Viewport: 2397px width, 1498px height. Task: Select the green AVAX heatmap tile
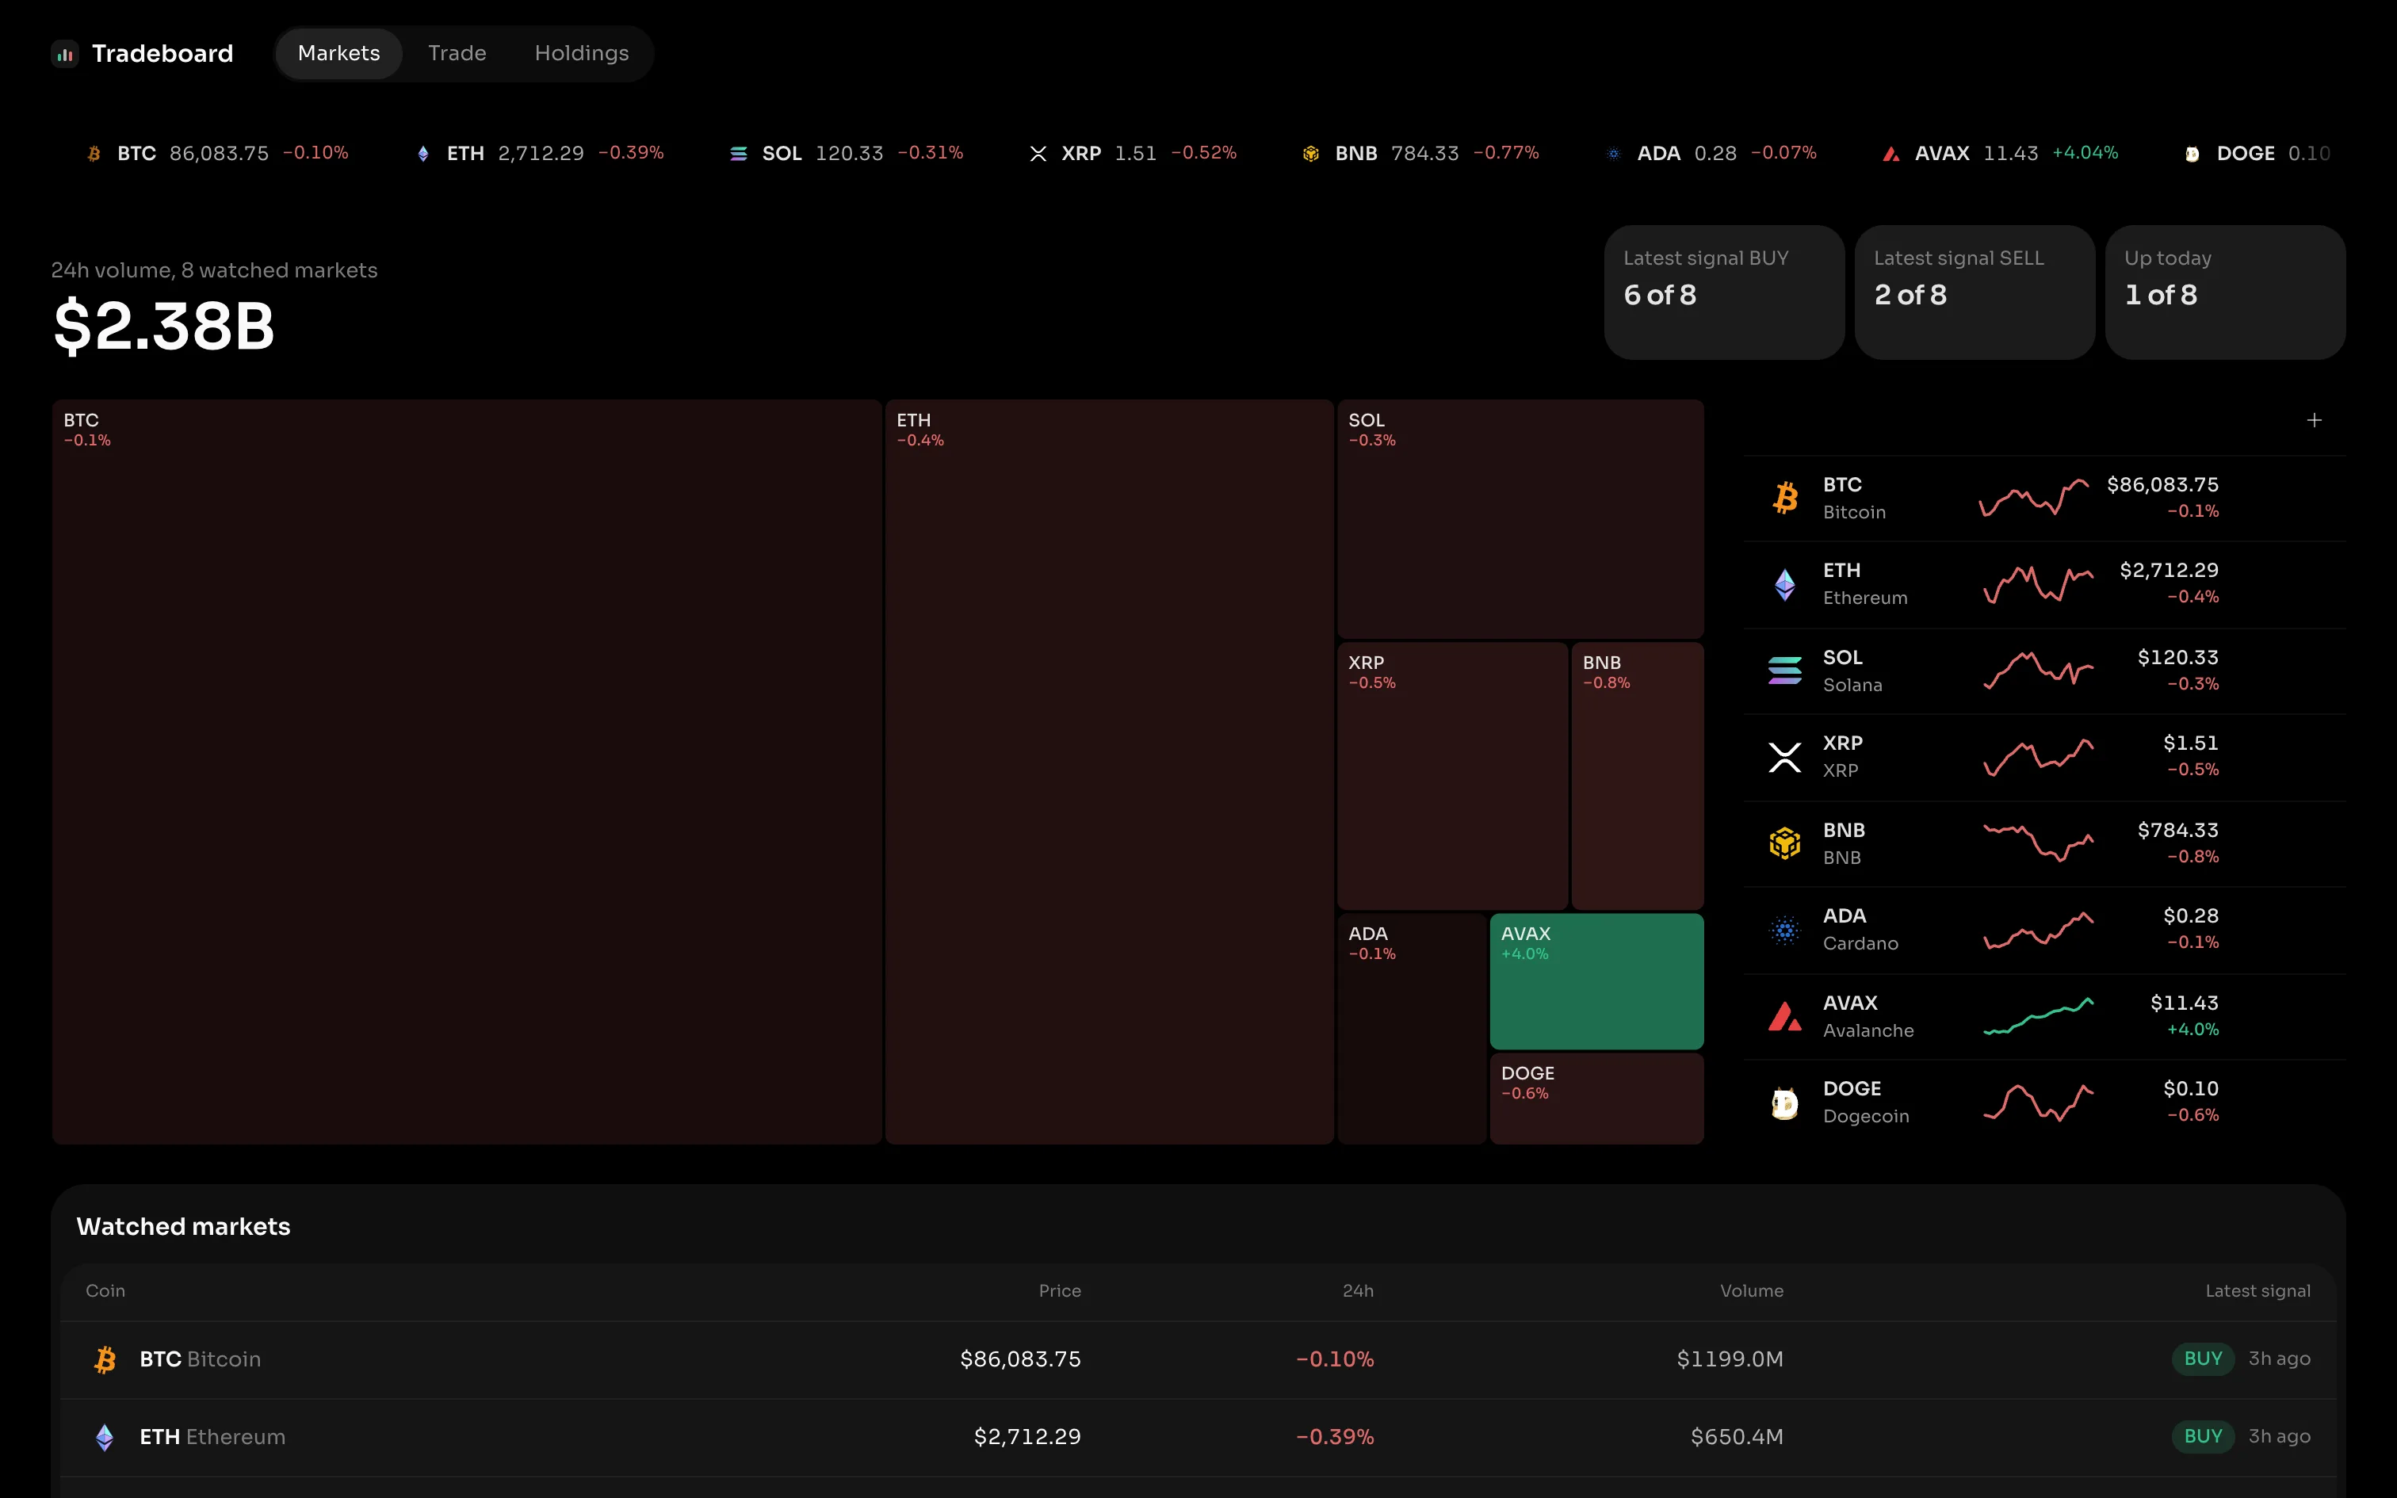pyautogui.click(x=1596, y=981)
